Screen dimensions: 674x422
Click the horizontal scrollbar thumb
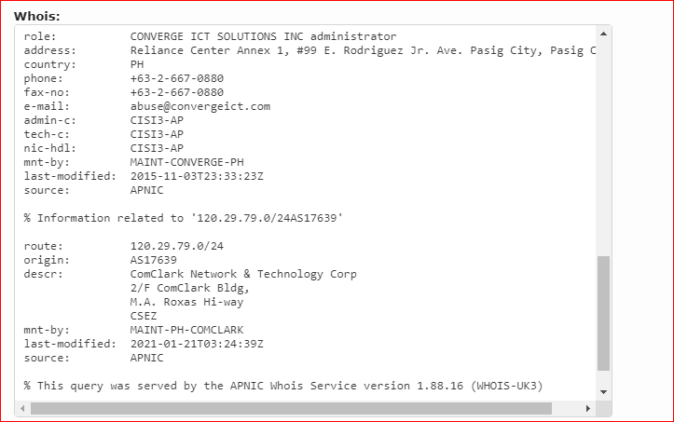pos(291,408)
